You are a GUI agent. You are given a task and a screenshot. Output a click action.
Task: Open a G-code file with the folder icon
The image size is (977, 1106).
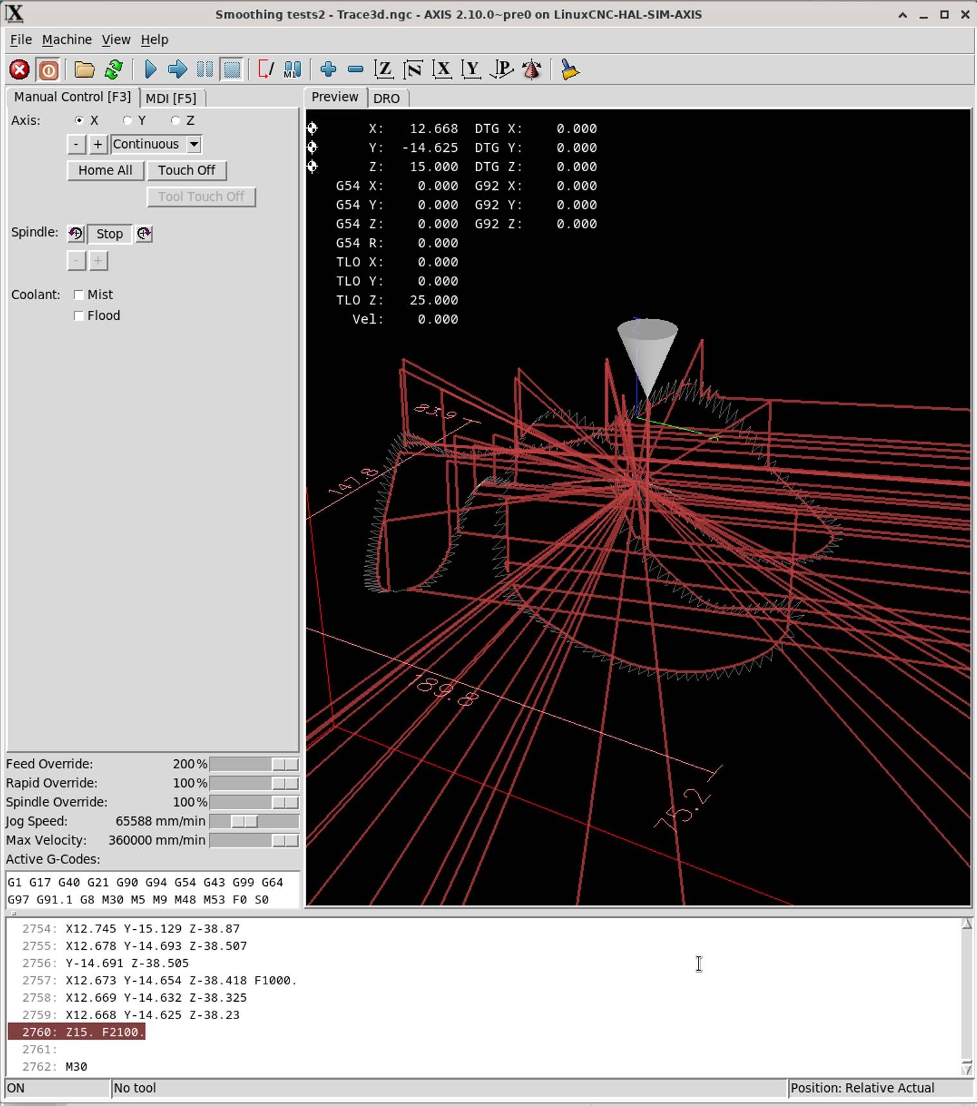tap(84, 69)
